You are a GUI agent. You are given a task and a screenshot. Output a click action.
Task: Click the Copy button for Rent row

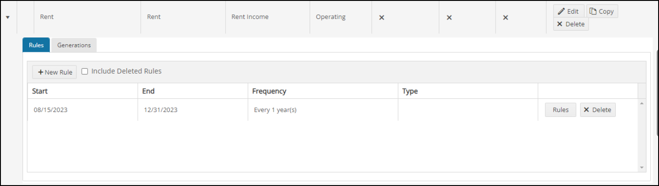602,11
